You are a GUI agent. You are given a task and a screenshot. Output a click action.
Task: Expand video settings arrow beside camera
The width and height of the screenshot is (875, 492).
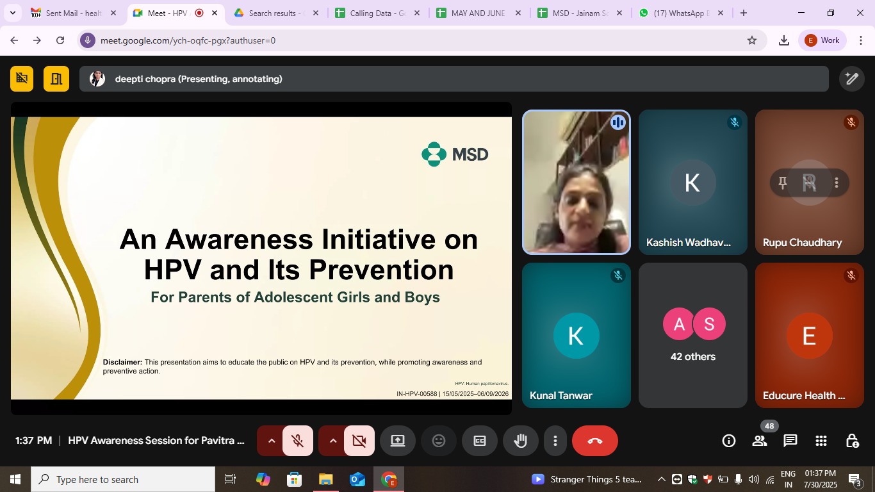(332, 441)
